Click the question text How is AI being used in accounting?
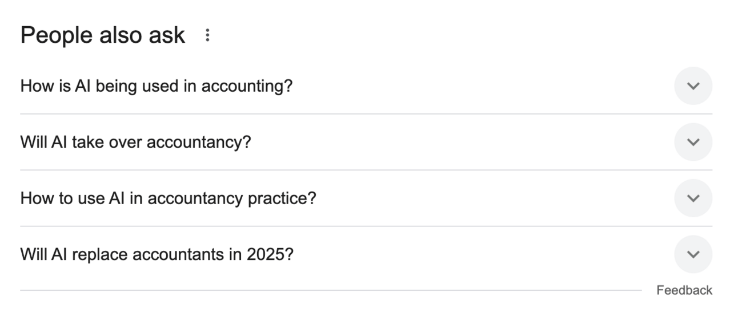This screenshot has width=738, height=321. pos(156,86)
